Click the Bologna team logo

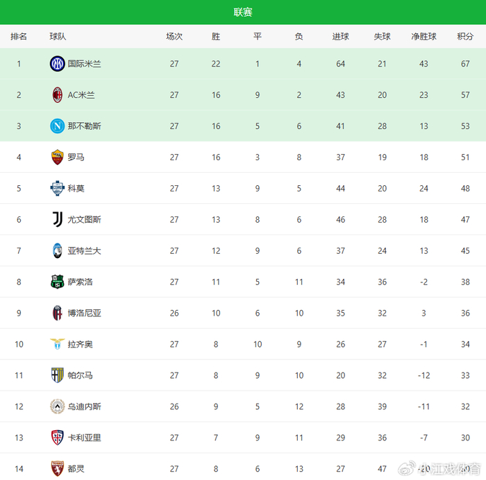click(57, 314)
